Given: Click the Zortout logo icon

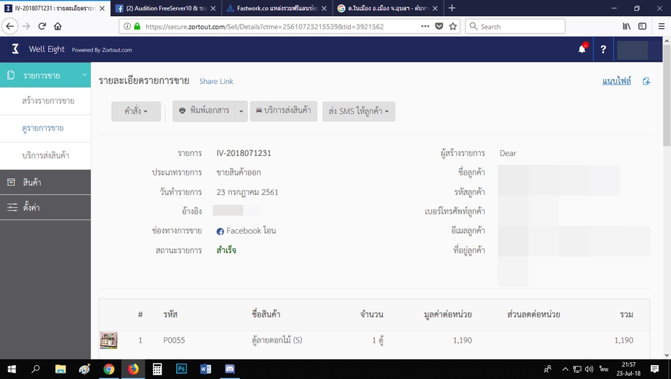Looking at the screenshot, I should click(x=15, y=49).
